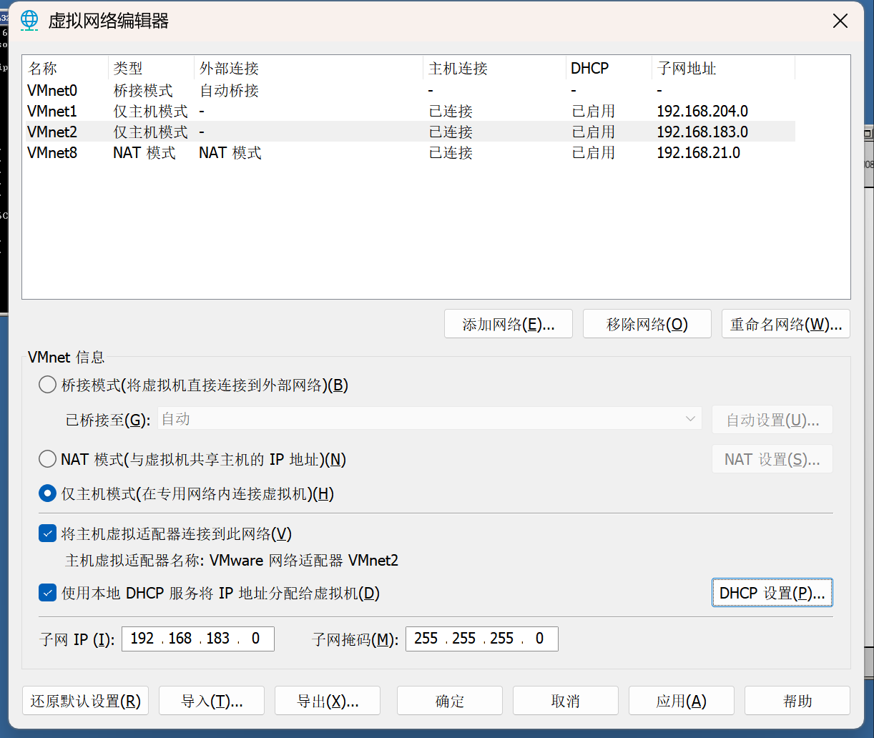Click the last octet 0 of 子网掩码
Screen dimensions: 874x738
pyautogui.click(x=539, y=639)
